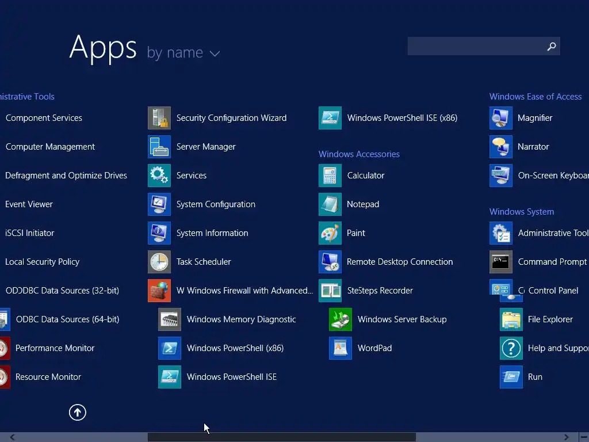Launch Server Manager icon

pyautogui.click(x=159, y=147)
